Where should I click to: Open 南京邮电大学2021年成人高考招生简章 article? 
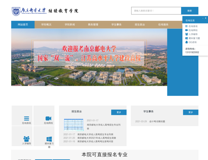(x=97, y=138)
